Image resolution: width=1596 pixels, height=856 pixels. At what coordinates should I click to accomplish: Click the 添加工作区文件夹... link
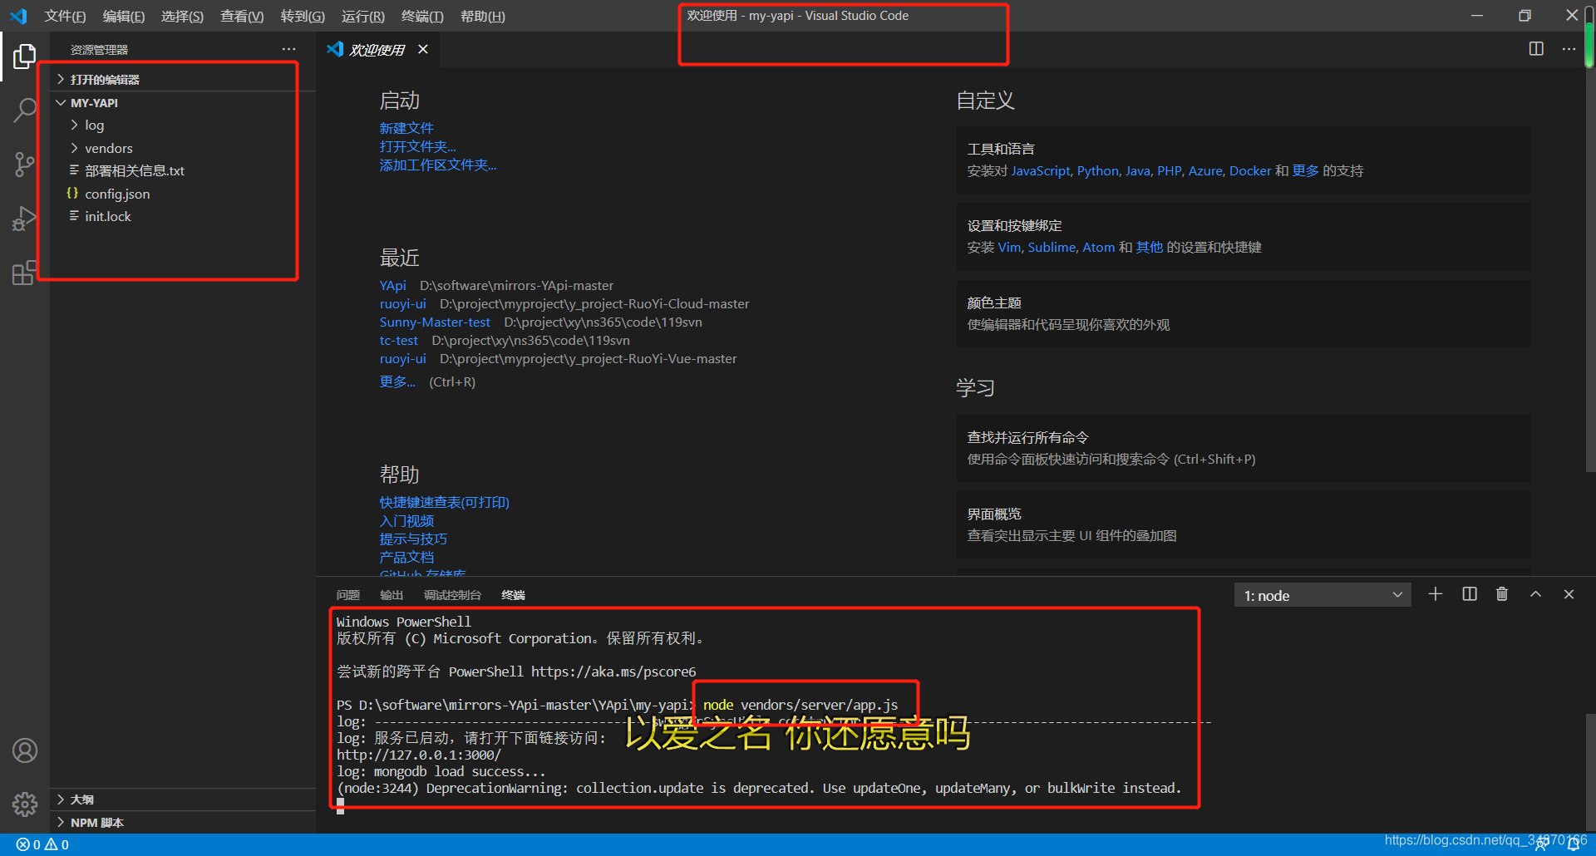click(x=438, y=165)
